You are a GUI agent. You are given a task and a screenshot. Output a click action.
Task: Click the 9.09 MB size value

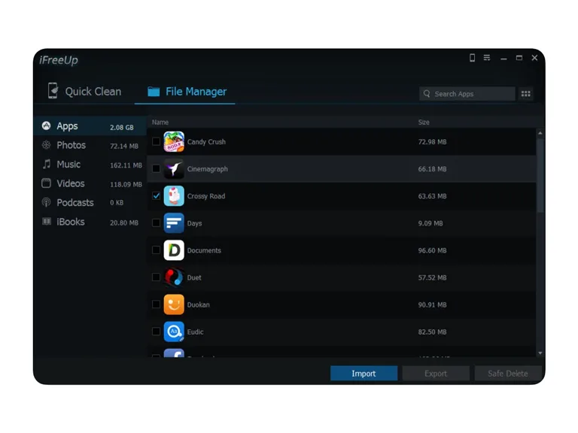pyautogui.click(x=430, y=223)
